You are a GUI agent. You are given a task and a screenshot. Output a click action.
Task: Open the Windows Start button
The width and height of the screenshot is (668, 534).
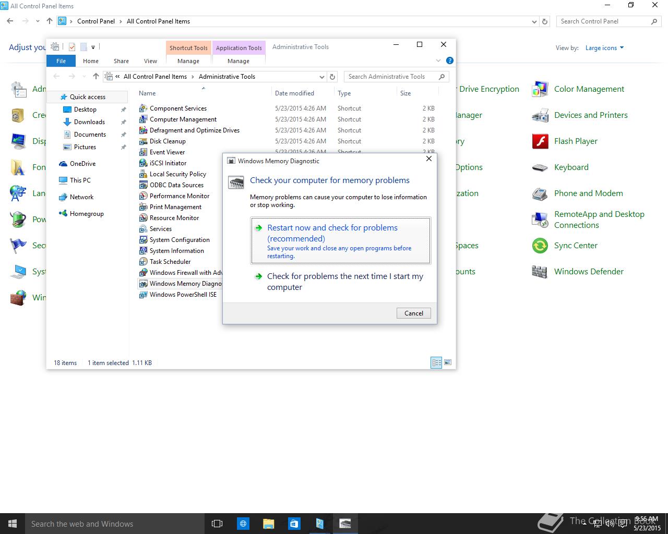[13, 524]
